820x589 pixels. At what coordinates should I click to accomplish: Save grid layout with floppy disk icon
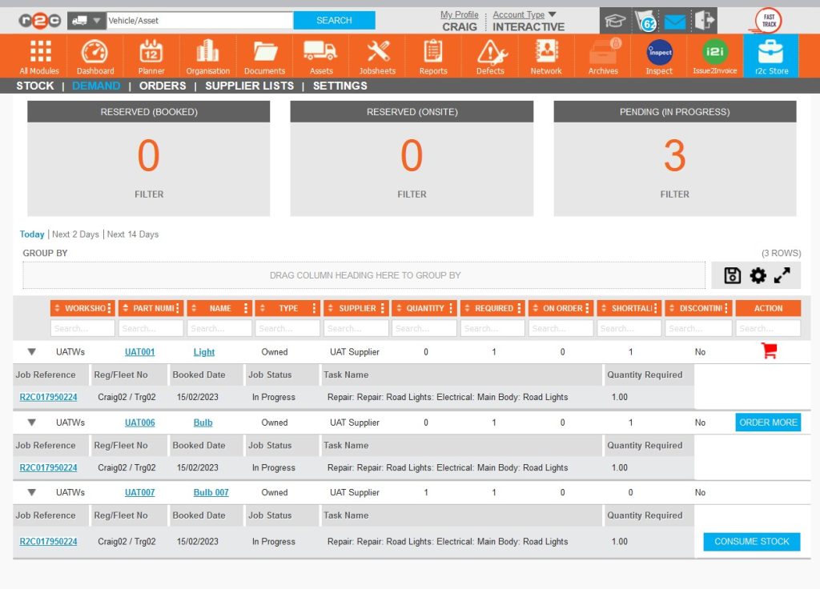(x=732, y=275)
